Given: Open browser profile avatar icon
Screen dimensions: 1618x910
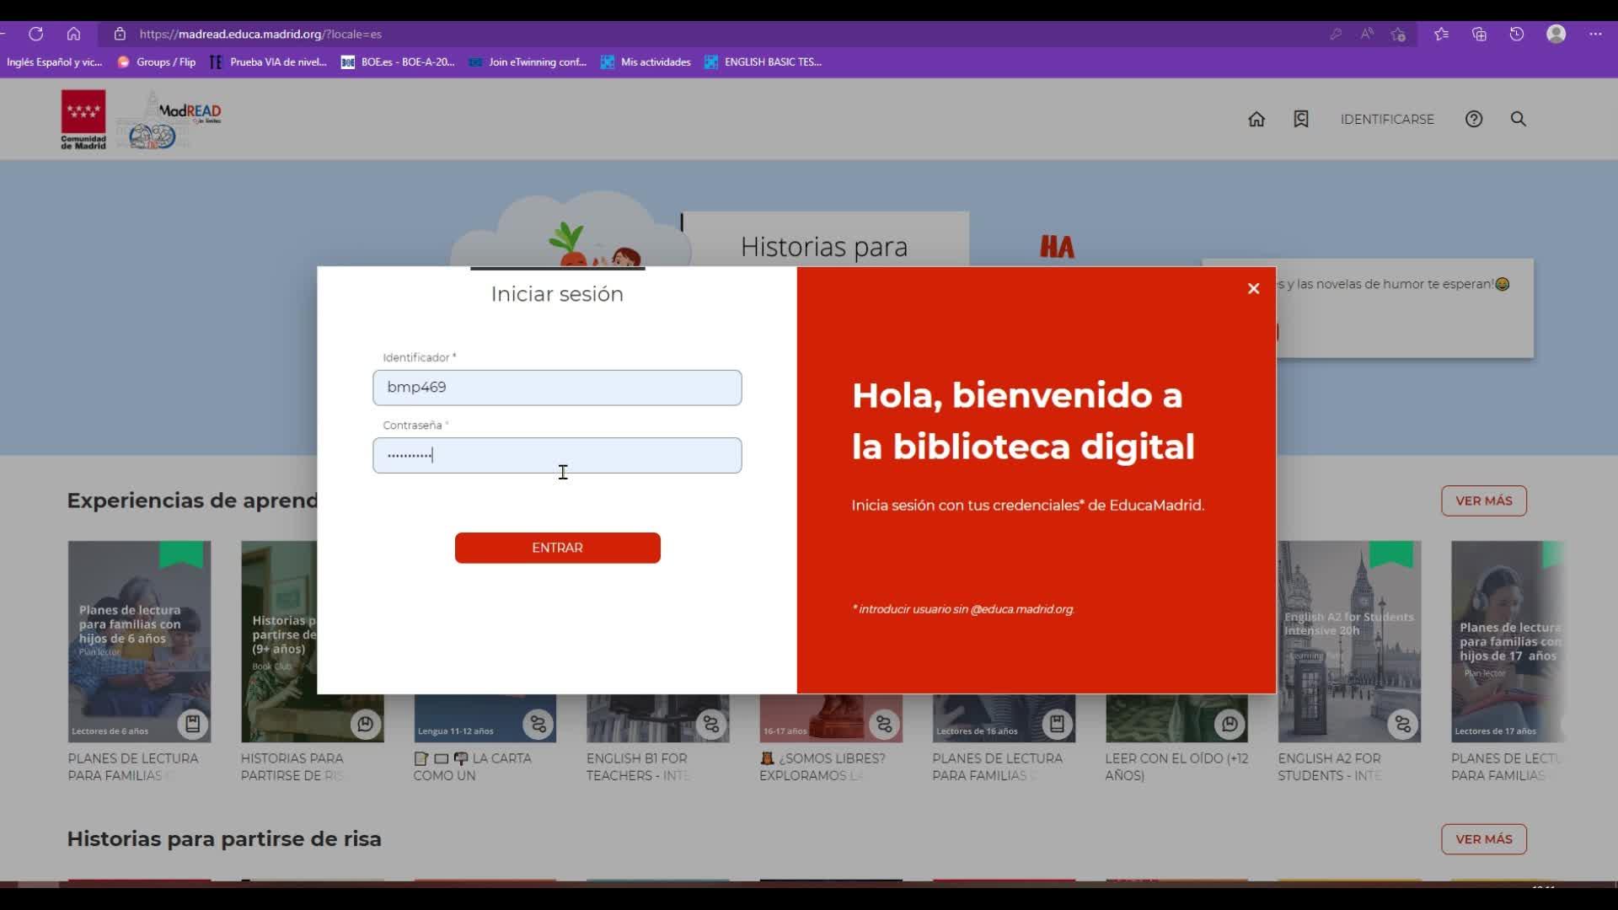Looking at the screenshot, I should pyautogui.click(x=1556, y=34).
